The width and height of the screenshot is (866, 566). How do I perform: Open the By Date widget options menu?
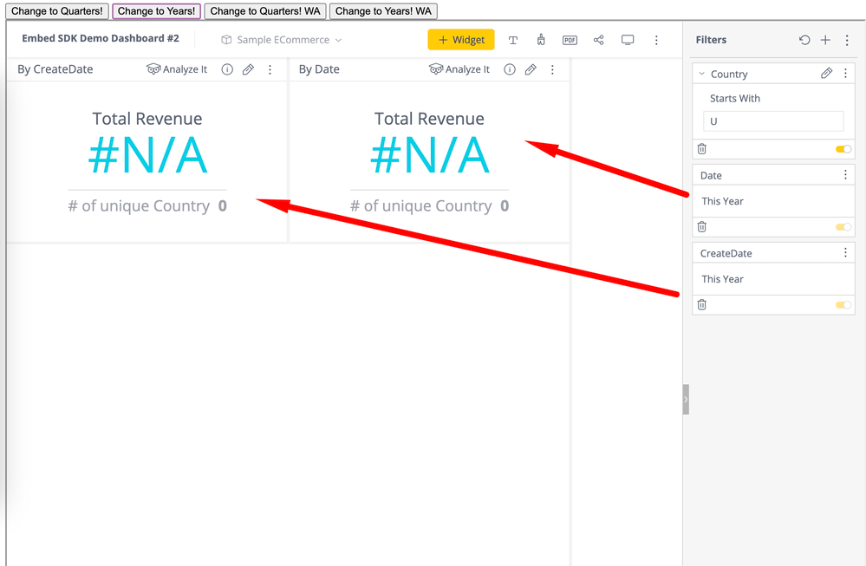552,69
